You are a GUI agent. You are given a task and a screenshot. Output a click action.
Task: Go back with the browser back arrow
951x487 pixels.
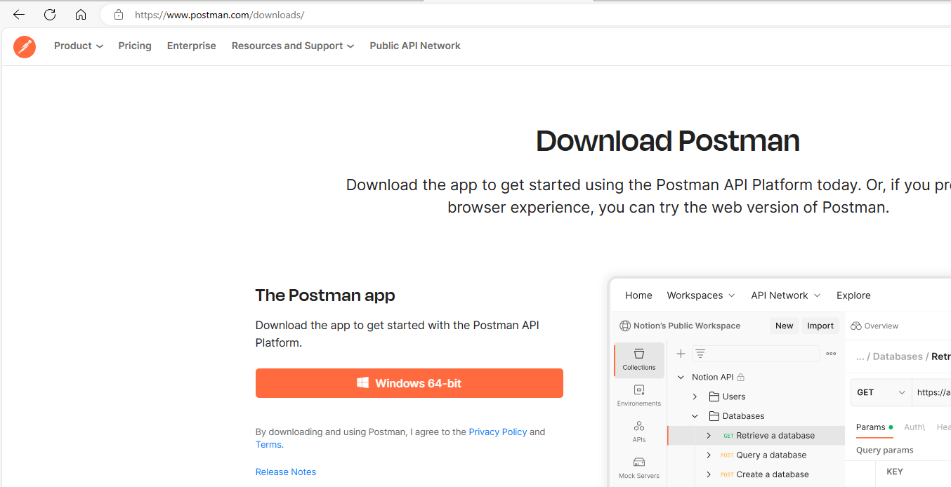point(19,15)
